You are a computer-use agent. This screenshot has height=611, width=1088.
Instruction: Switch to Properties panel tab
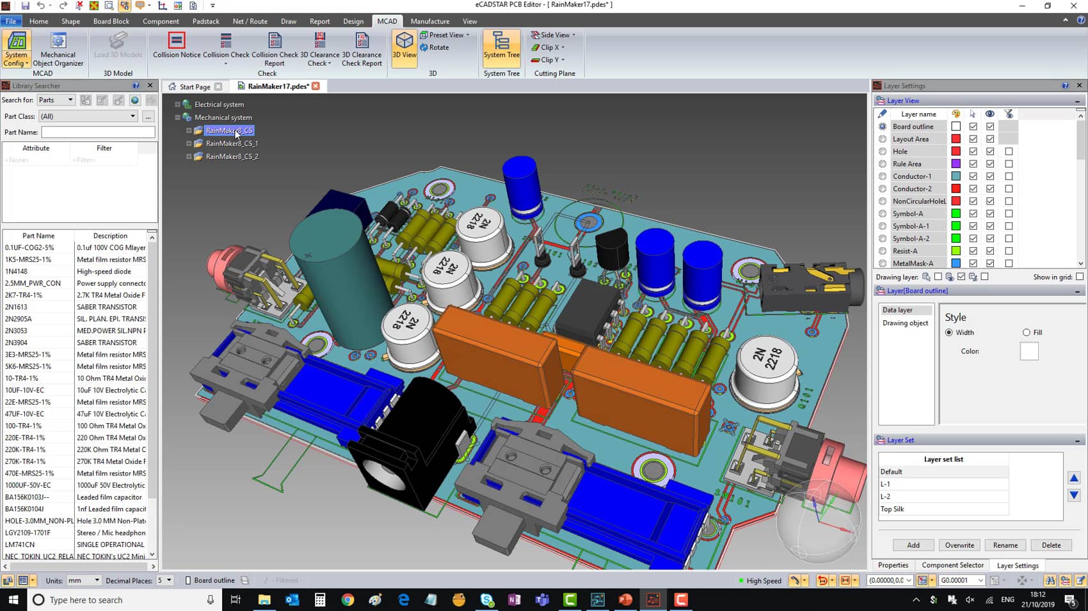pyautogui.click(x=893, y=565)
